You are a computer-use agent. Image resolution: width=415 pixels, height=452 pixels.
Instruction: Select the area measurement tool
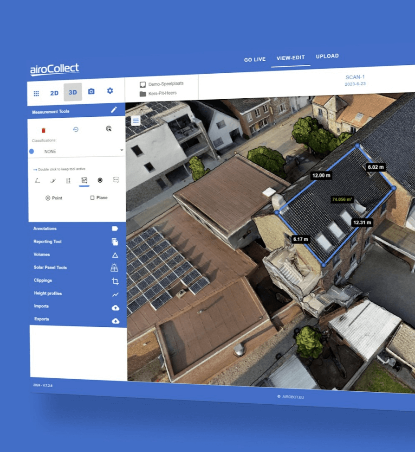point(84,180)
